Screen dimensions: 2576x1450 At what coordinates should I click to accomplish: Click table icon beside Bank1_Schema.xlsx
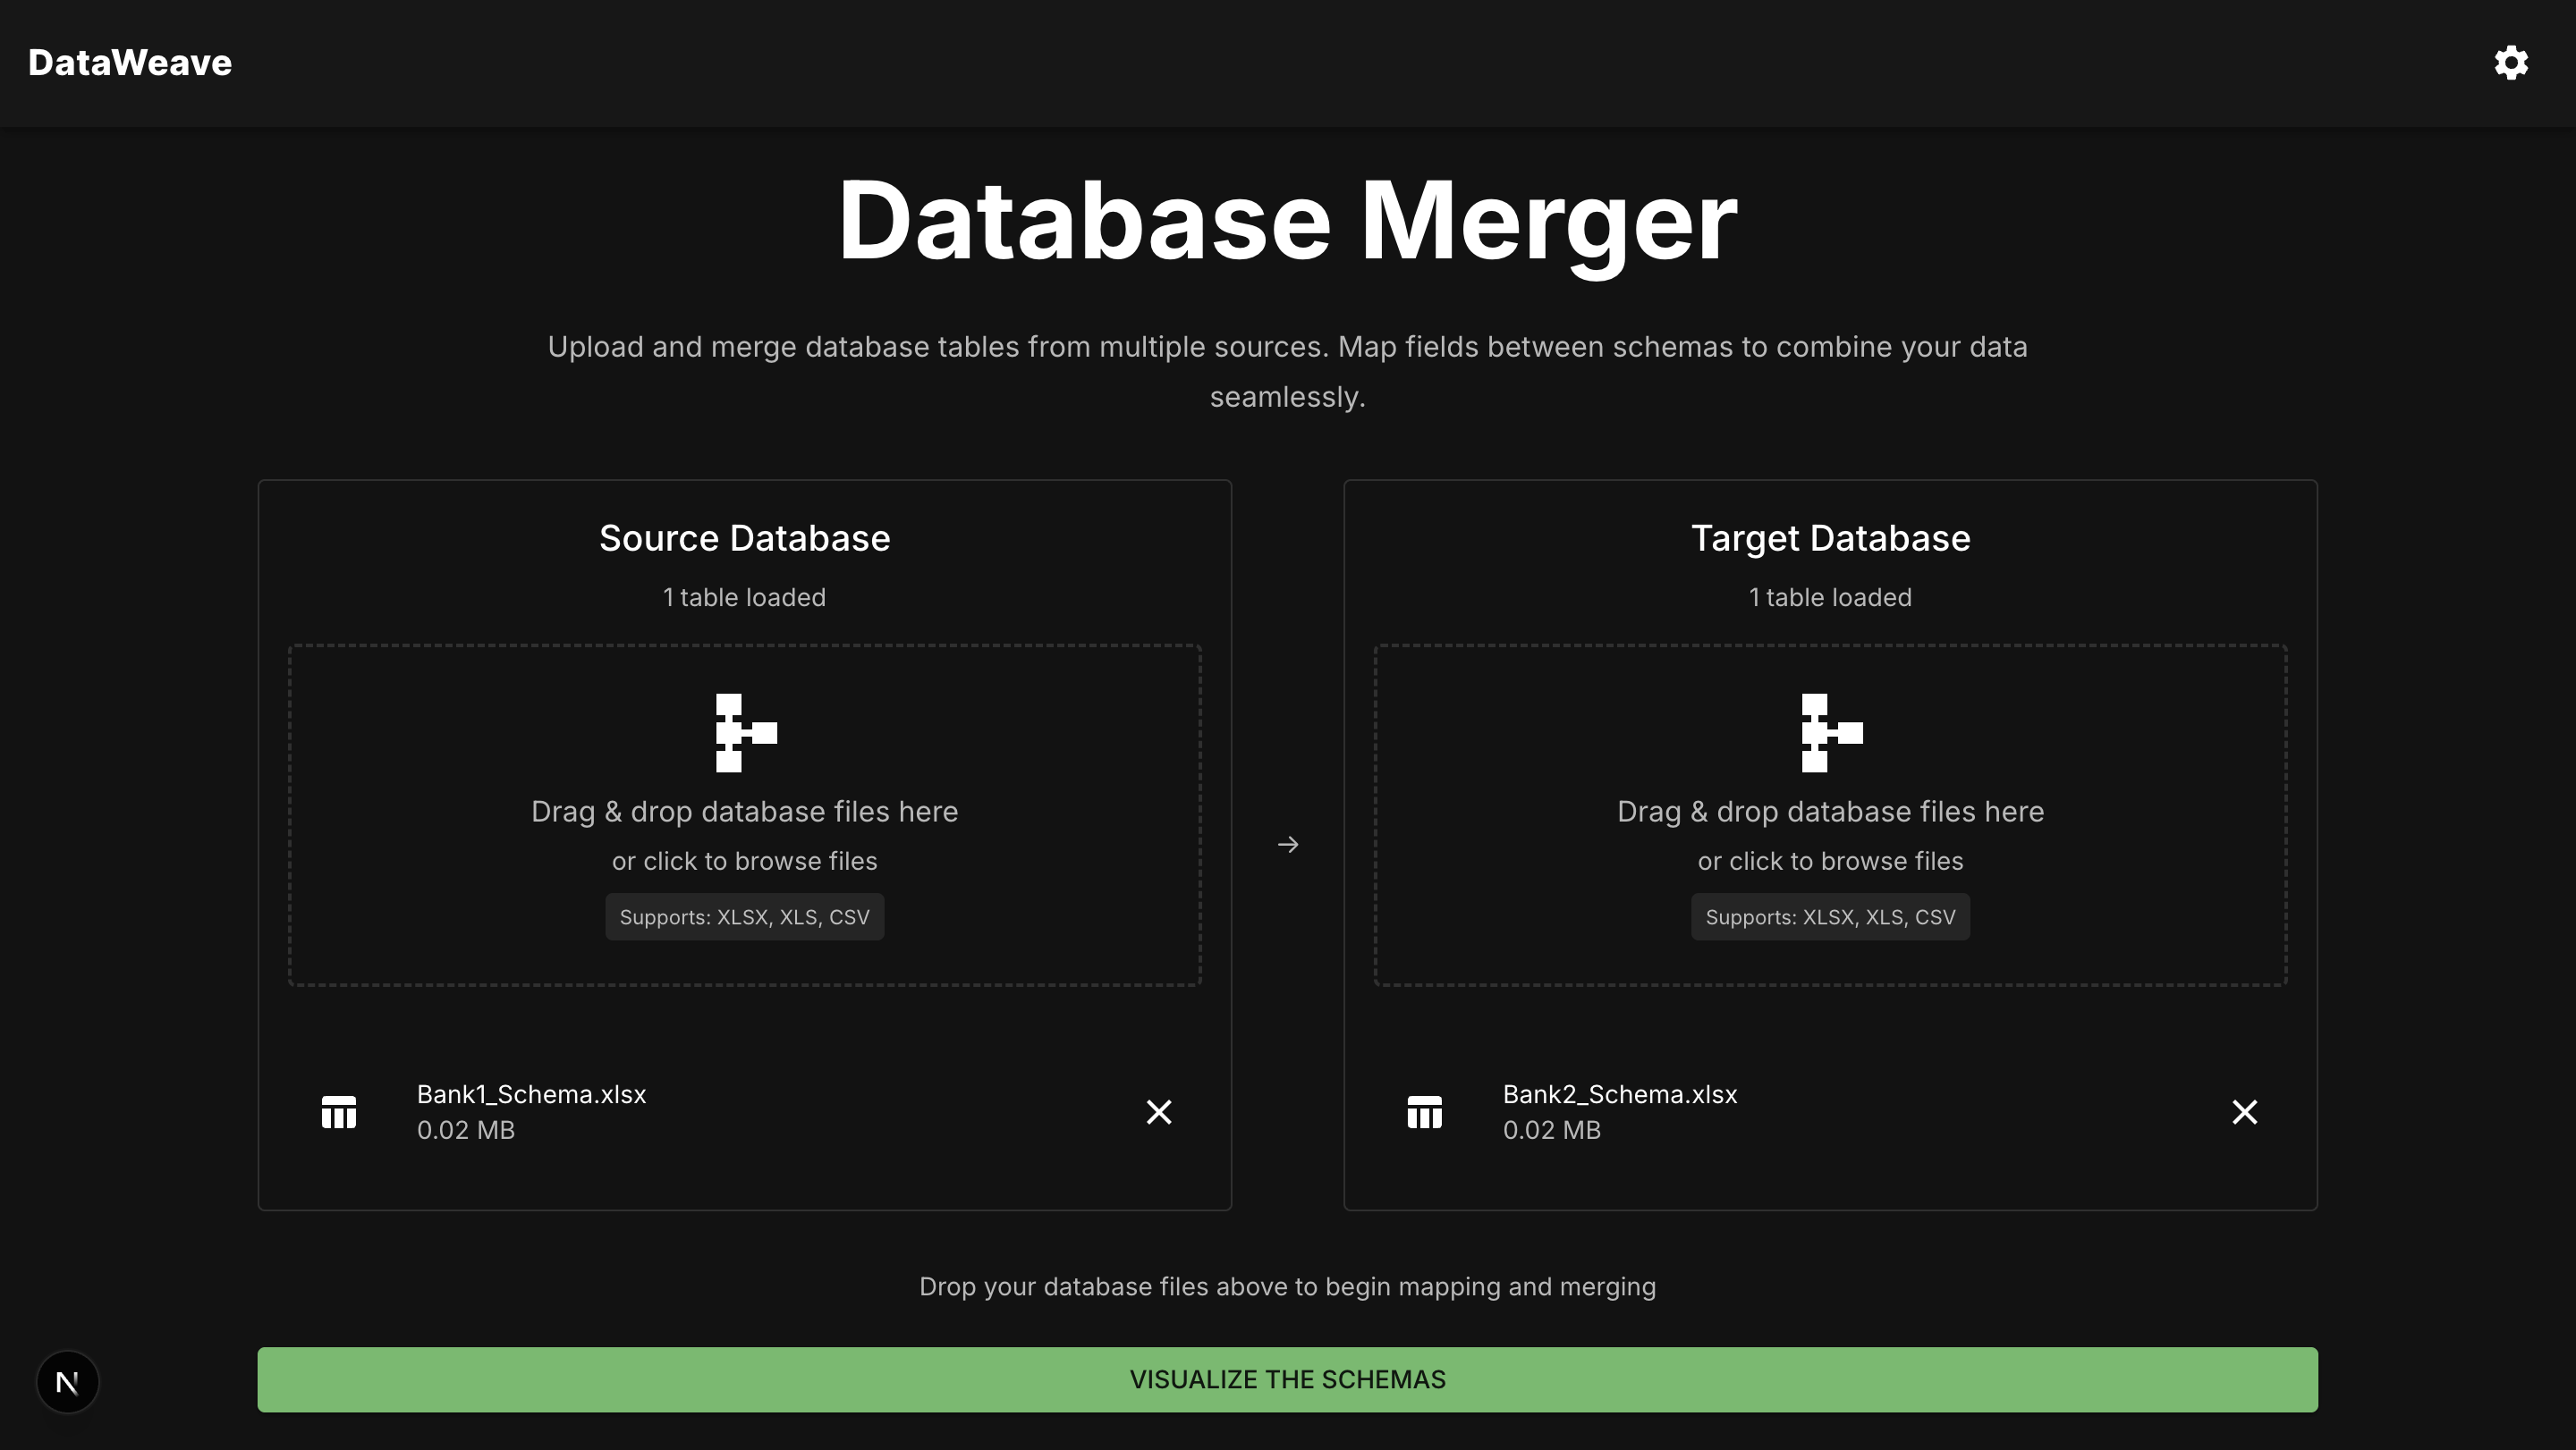click(339, 1111)
